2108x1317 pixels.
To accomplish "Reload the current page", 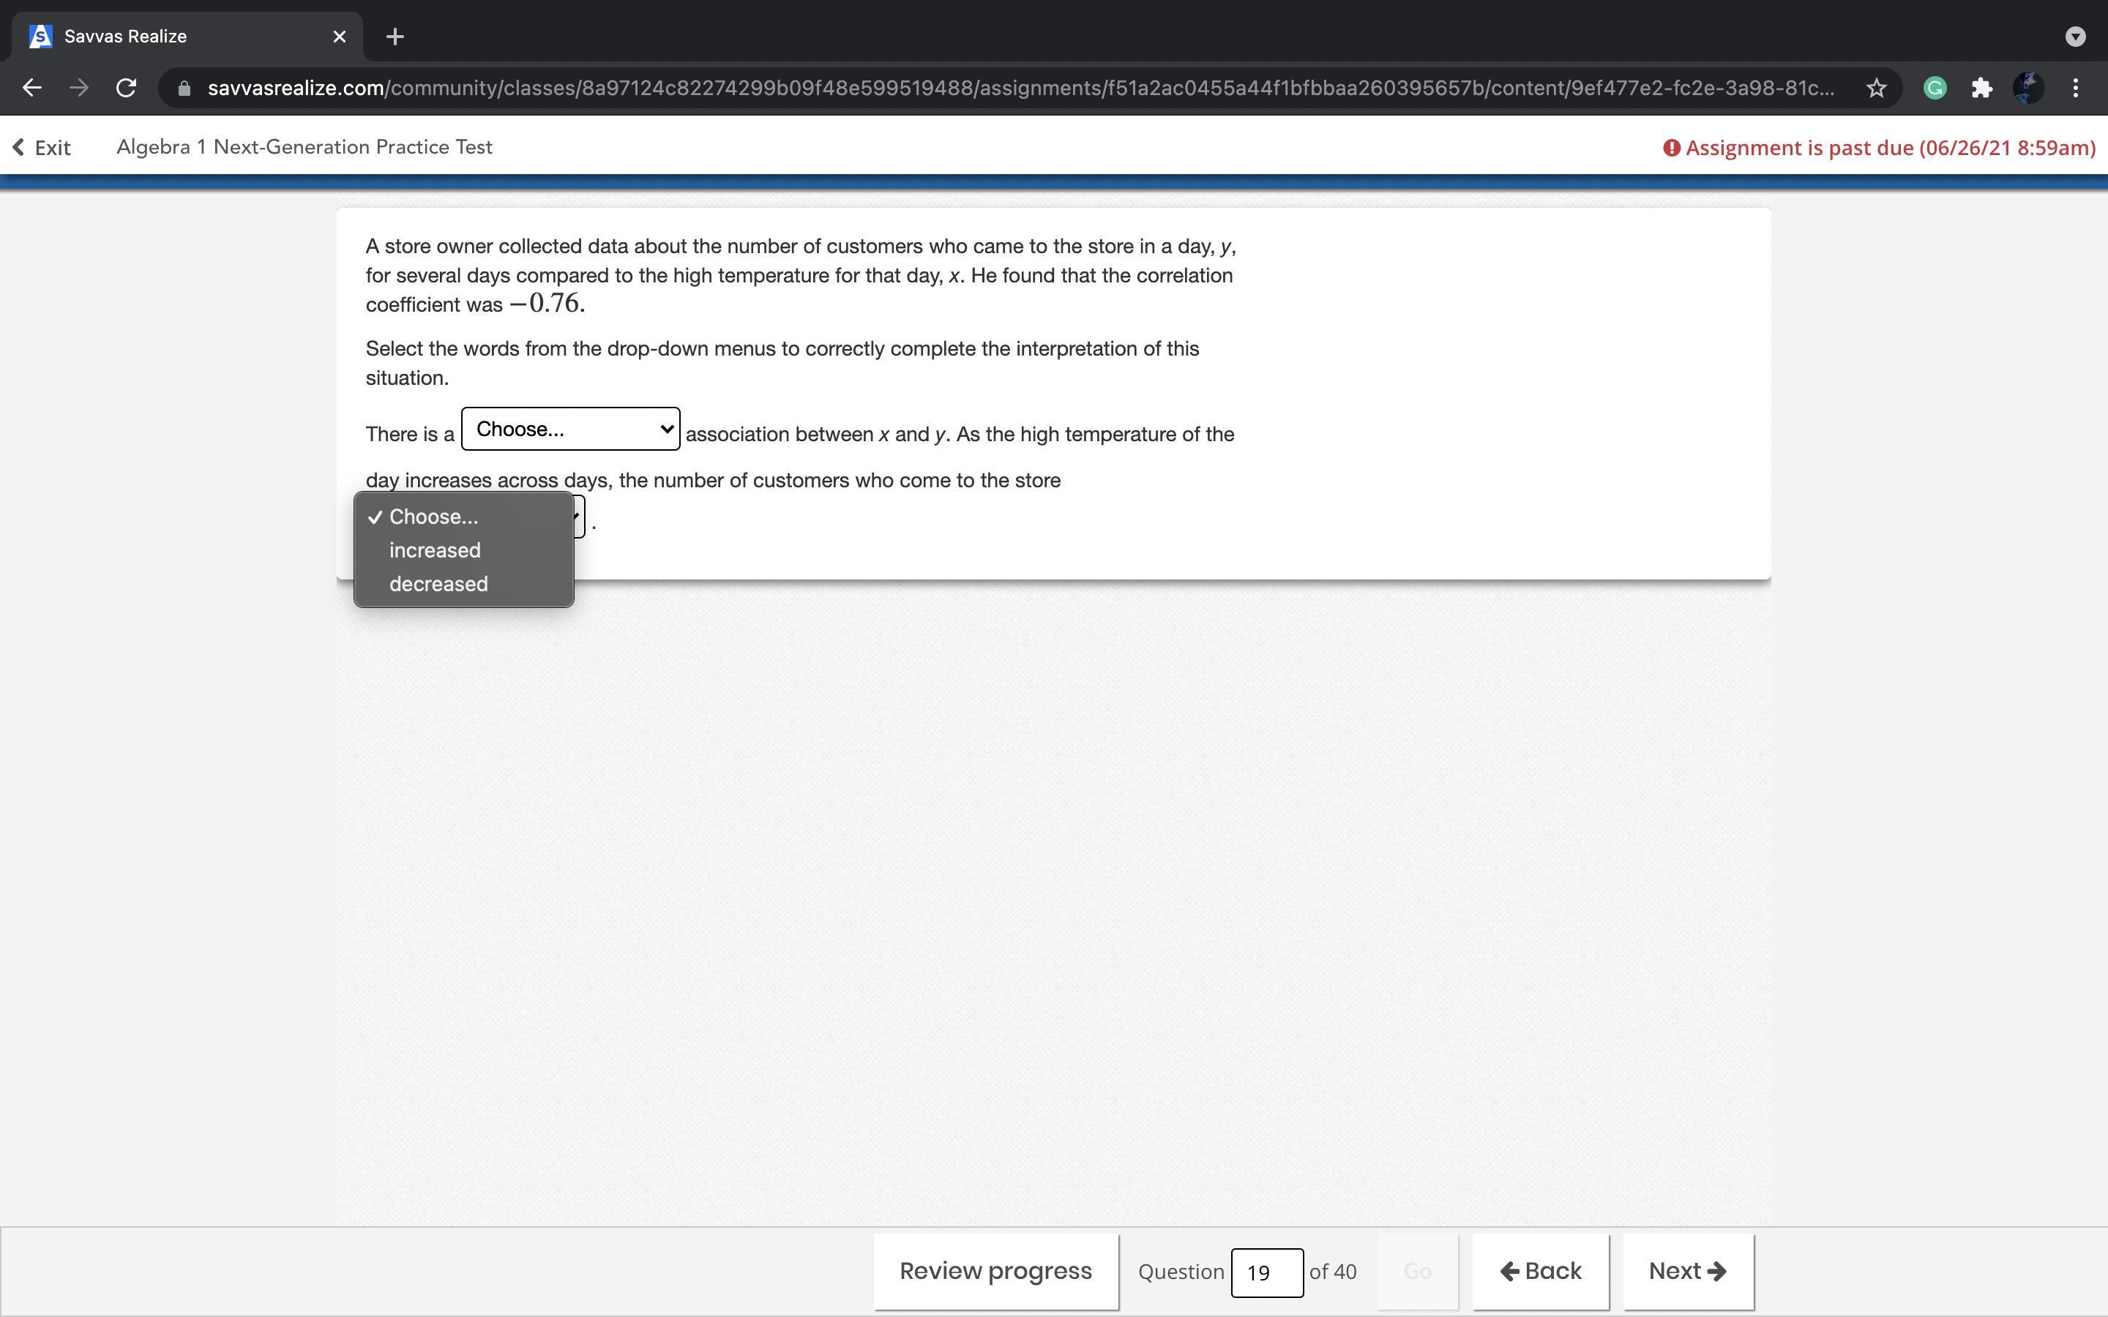I will click(x=127, y=88).
